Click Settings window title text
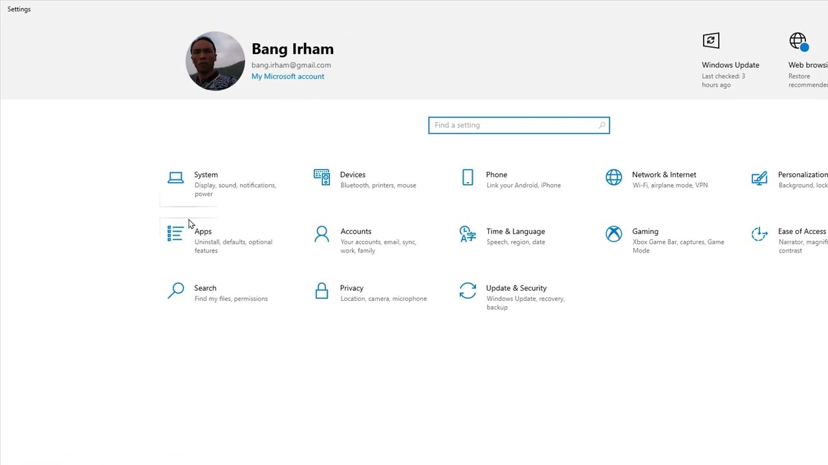 (x=19, y=9)
